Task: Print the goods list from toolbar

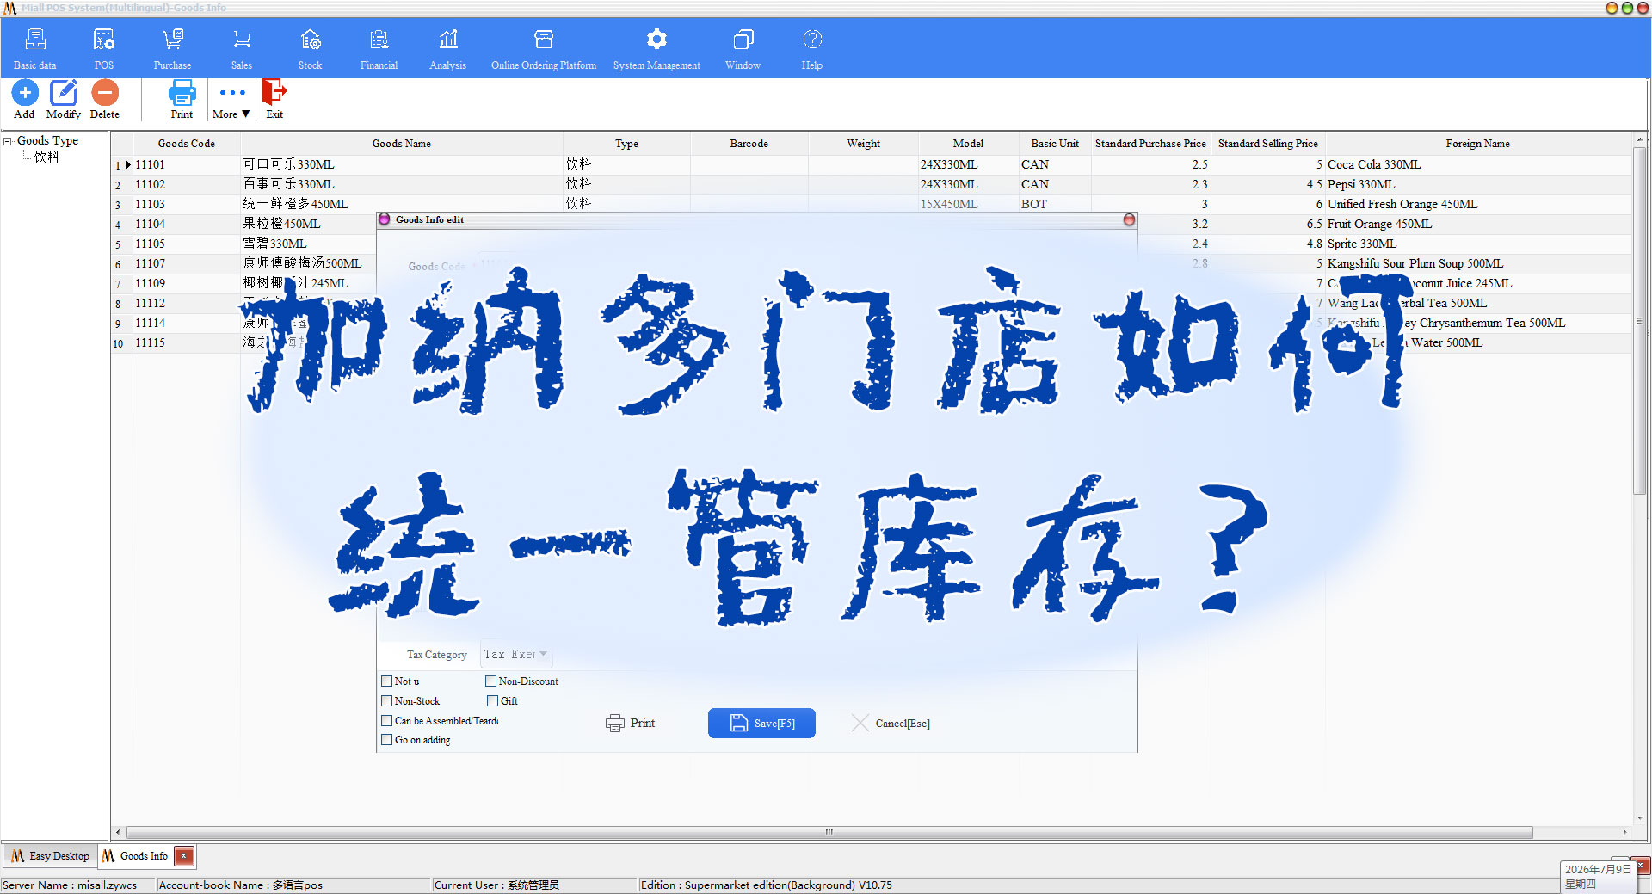Action: pos(182,100)
